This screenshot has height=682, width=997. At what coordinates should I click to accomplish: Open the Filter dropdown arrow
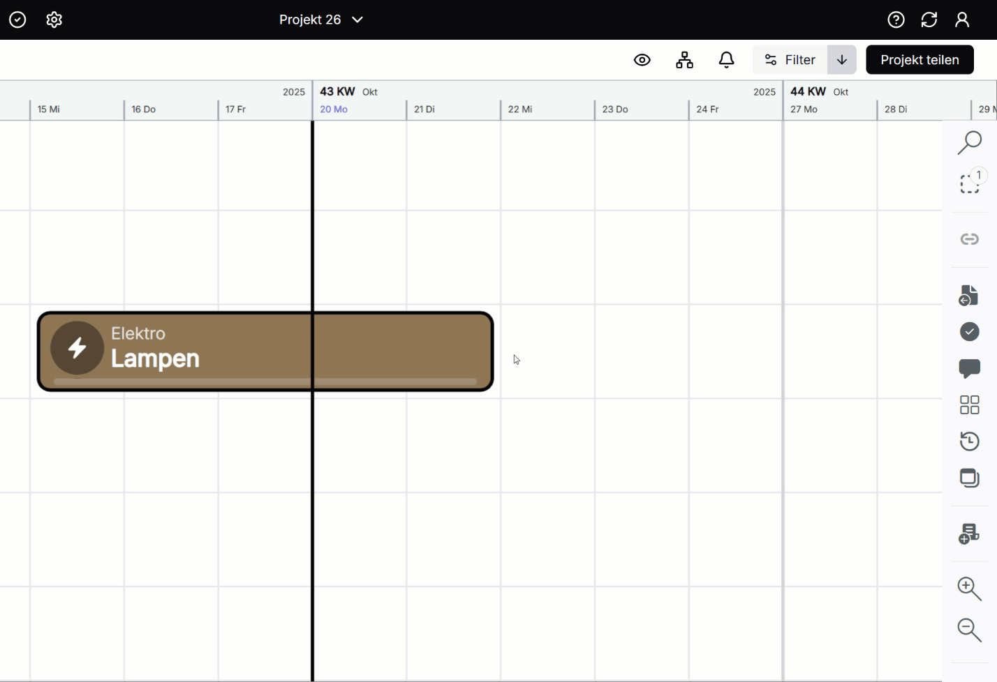(x=841, y=59)
